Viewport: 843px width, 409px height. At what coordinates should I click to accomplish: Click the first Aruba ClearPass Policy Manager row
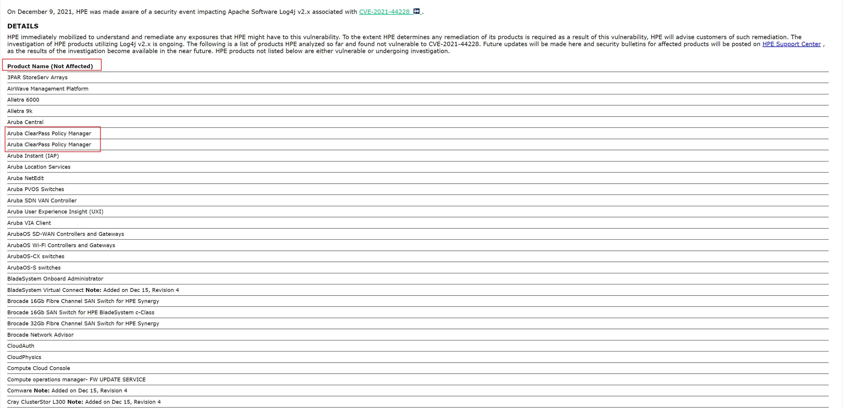click(49, 134)
